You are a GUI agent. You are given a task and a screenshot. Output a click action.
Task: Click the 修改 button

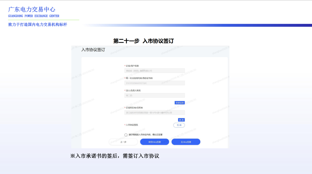[181, 120]
